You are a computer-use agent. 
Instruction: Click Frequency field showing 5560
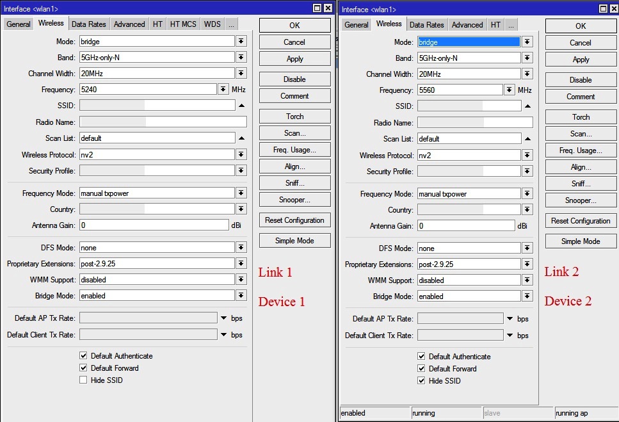coord(460,90)
